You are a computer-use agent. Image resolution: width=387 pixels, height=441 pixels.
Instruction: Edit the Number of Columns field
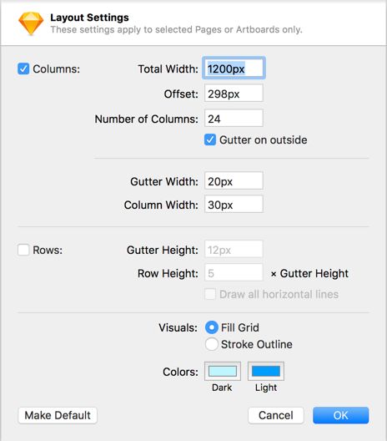pyautogui.click(x=234, y=118)
